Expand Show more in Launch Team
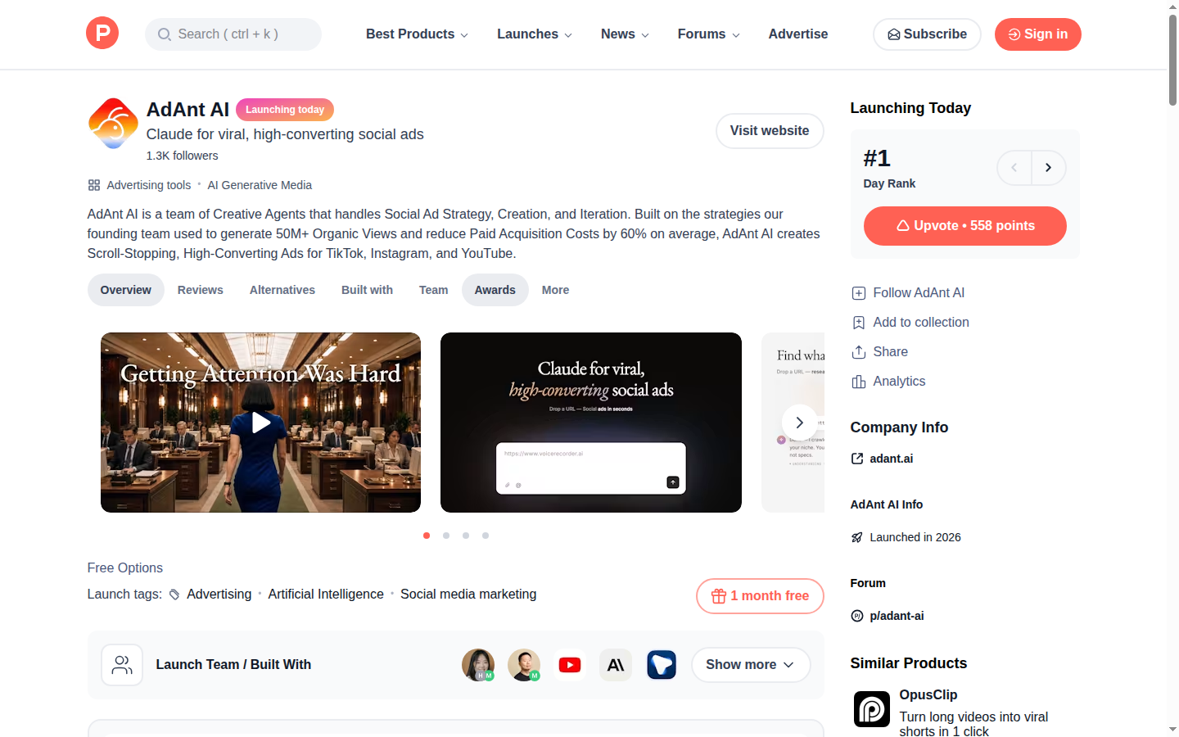 tap(751, 665)
